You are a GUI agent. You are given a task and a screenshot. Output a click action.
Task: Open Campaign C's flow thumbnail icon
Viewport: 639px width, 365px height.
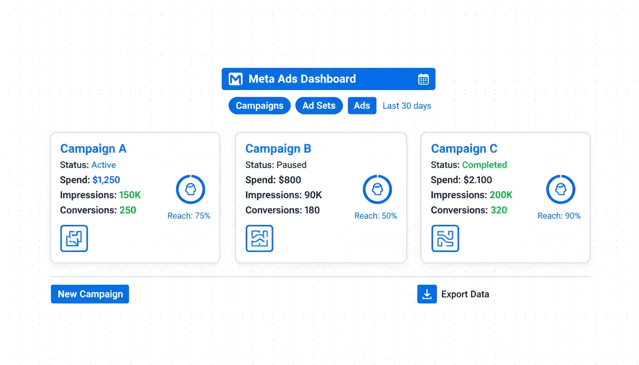(x=445, y=238)
